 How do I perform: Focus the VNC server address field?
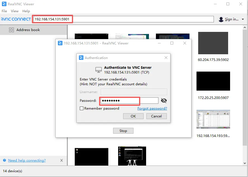(x=123, y=19)
